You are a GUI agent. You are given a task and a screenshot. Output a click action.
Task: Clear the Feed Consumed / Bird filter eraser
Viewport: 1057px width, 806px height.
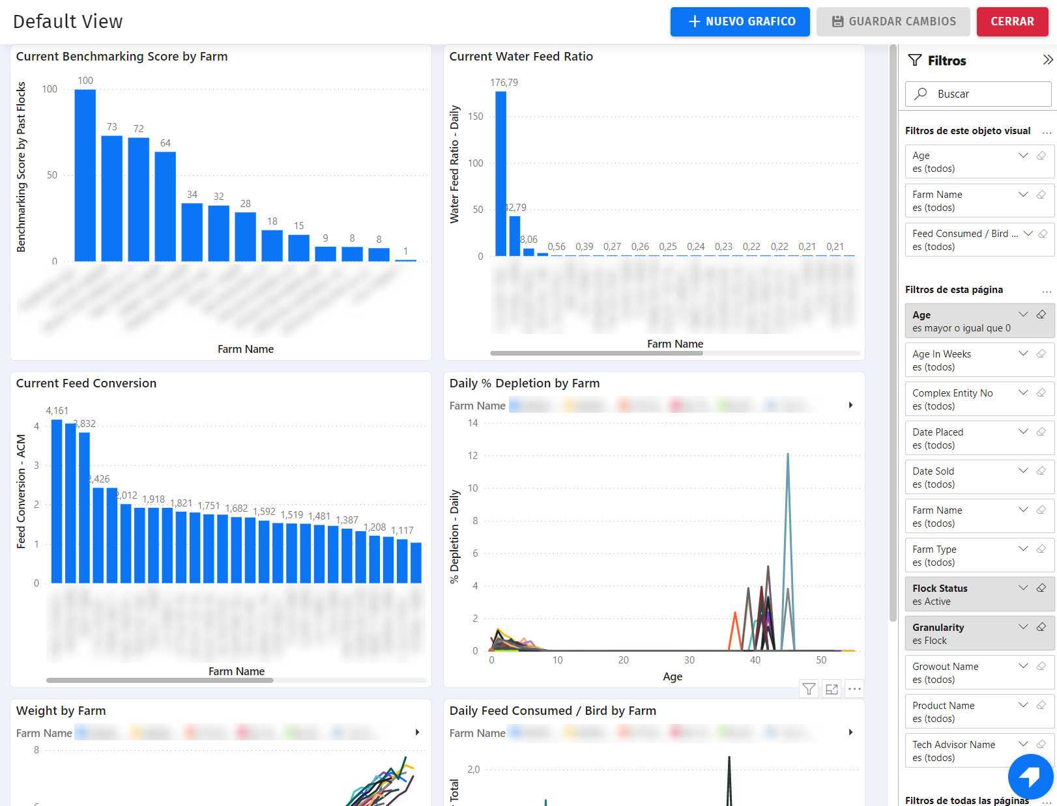click(1043, 234)
